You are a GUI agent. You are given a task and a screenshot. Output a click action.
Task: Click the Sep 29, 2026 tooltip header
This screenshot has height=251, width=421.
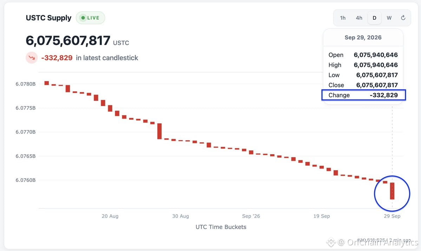point(363,37)
